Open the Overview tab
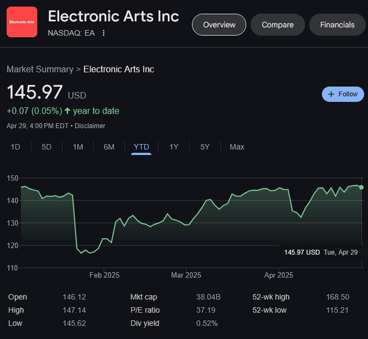The image size is (368, 339). pos(219,25)
